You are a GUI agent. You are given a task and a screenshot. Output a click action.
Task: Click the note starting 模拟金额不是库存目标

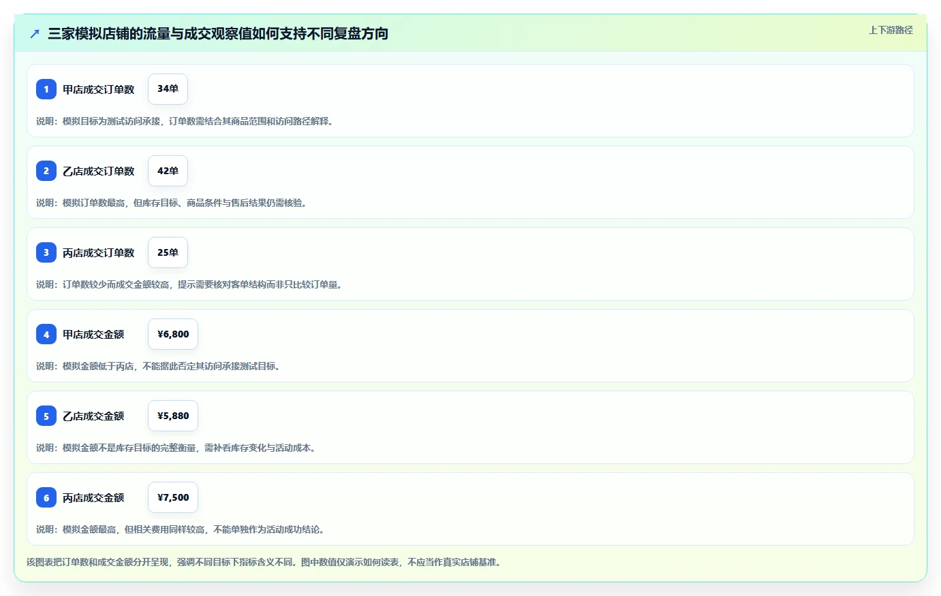click(x=176, y=448)
